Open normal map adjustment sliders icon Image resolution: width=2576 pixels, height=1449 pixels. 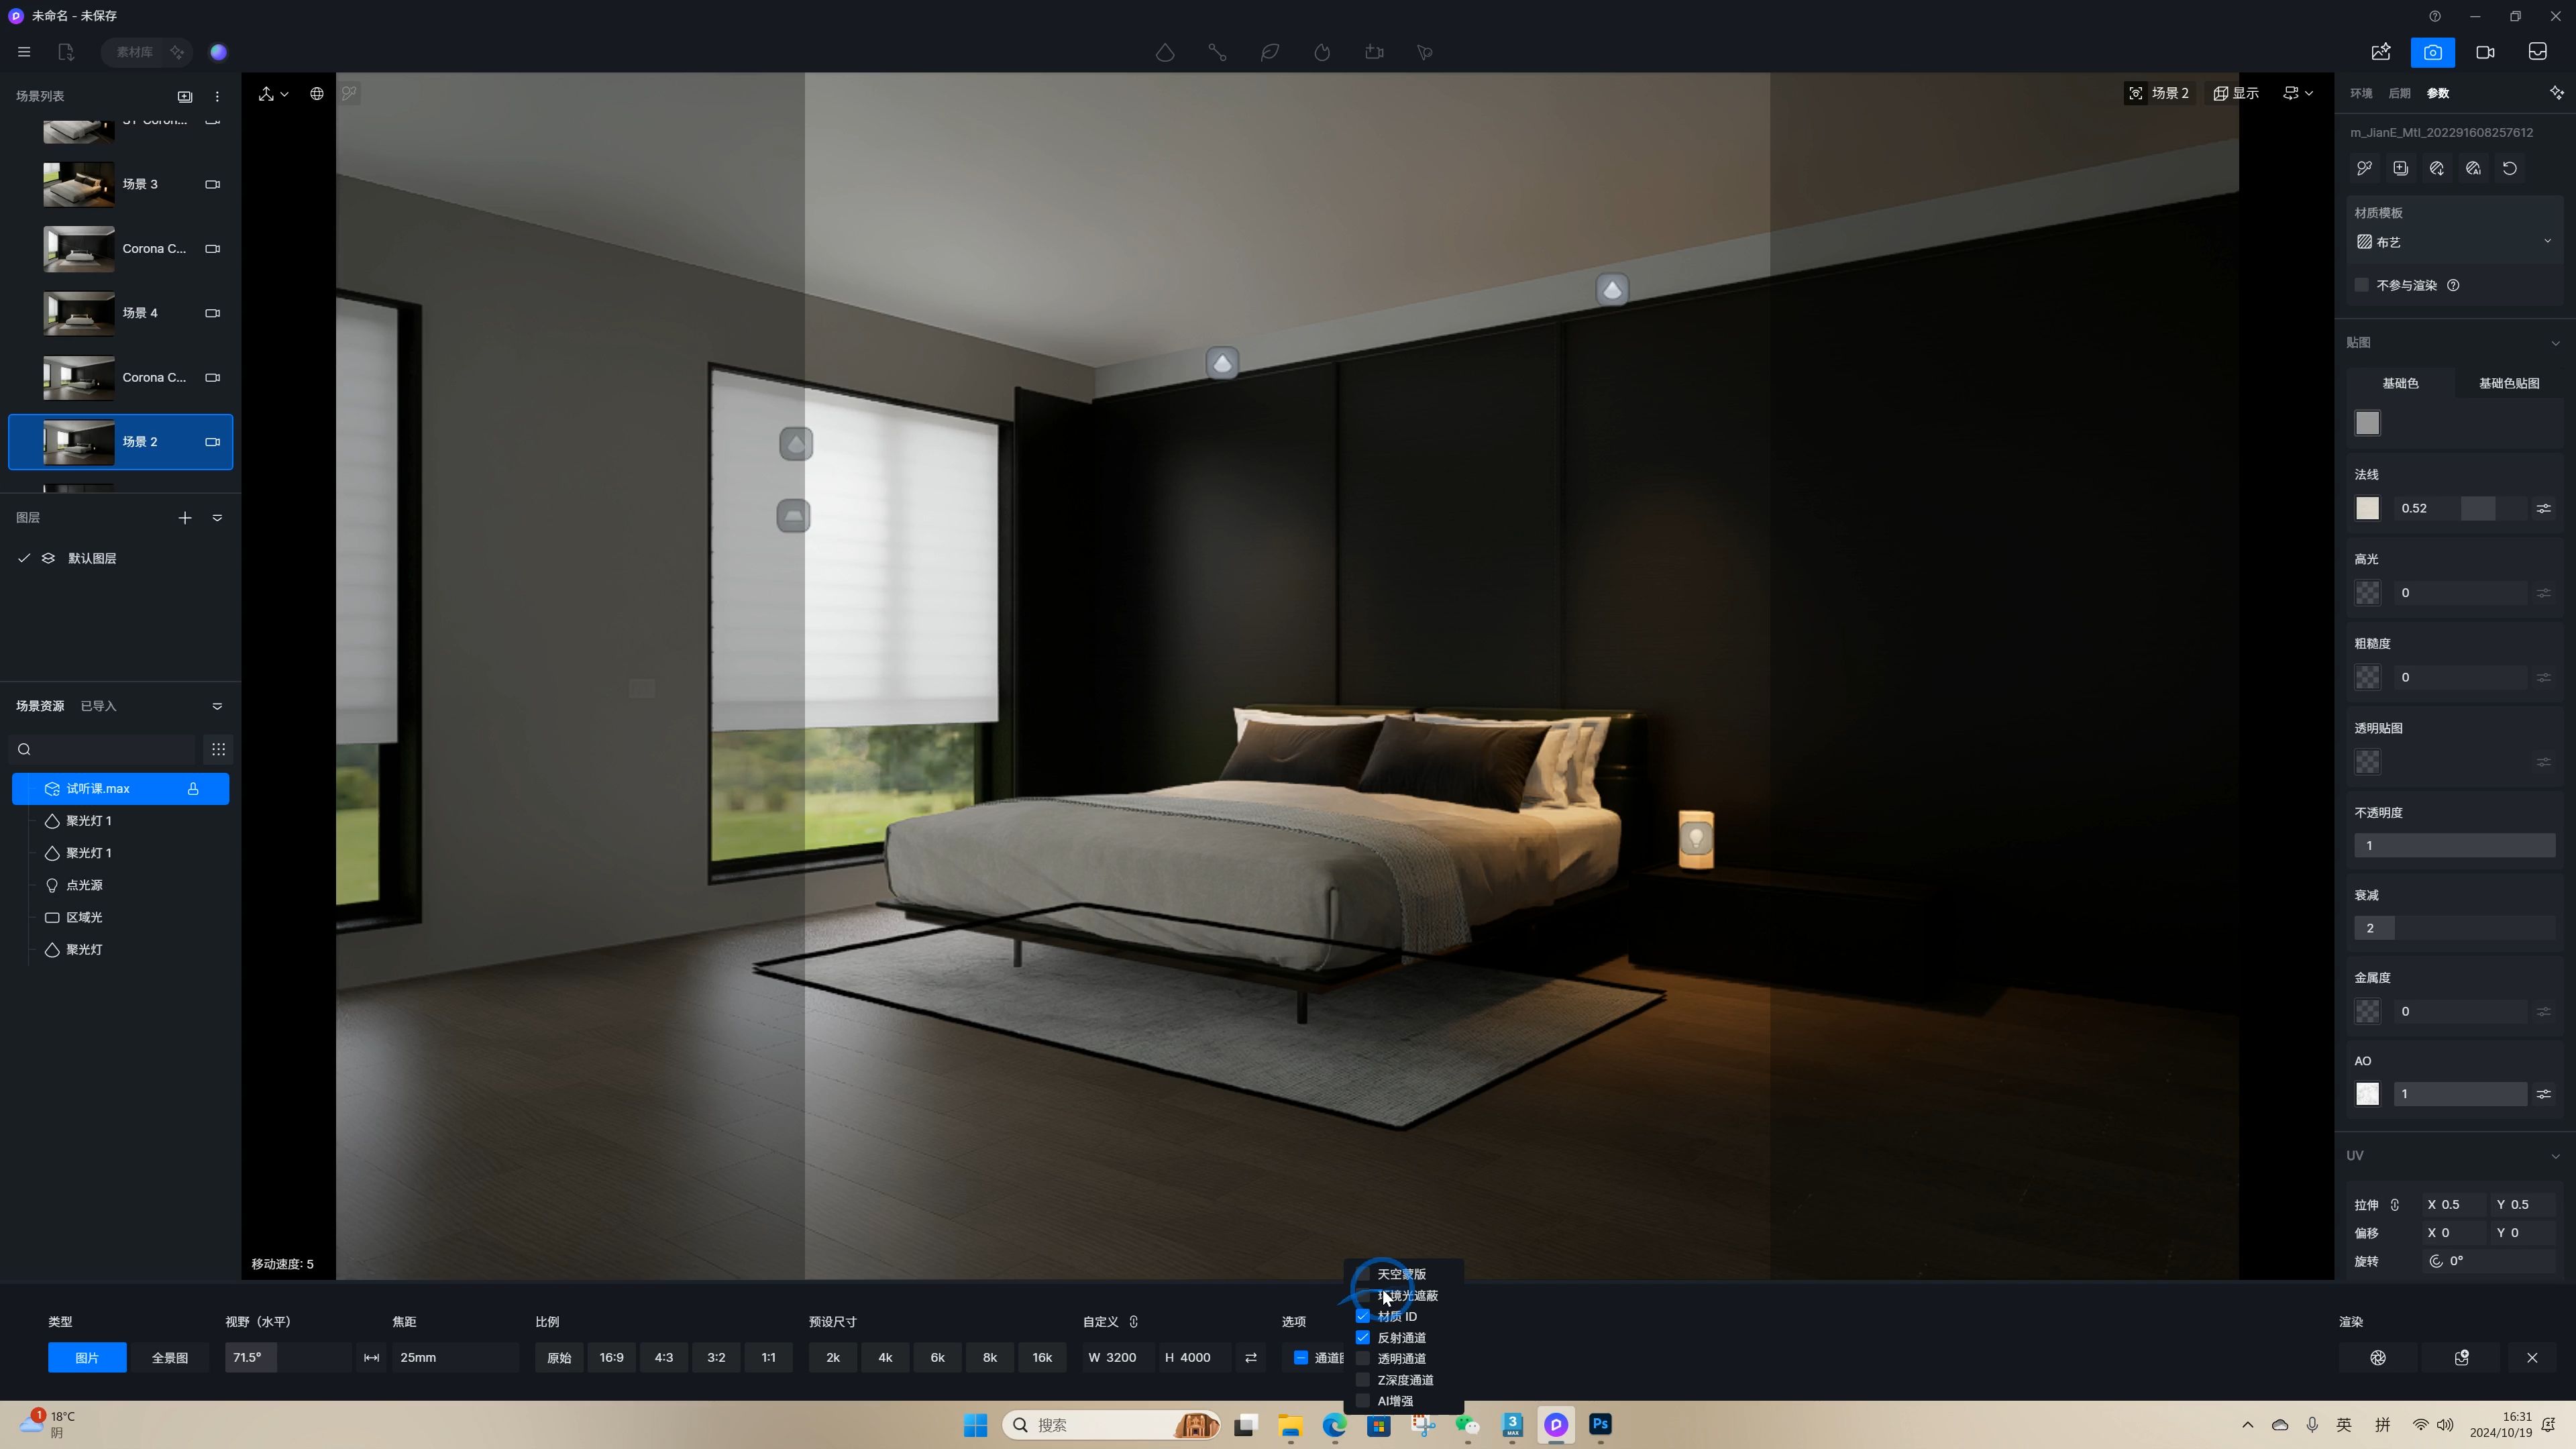[x=2544, y=509]
